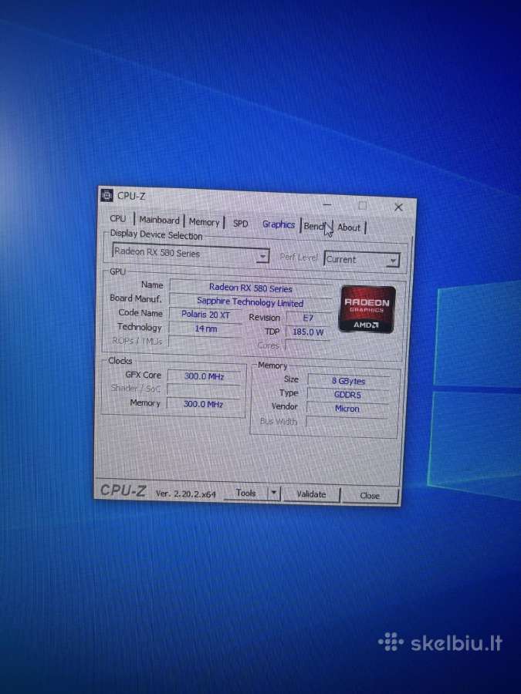Open the Memory tab
This screenshot has height=694, width=521.
click(204, 222)
